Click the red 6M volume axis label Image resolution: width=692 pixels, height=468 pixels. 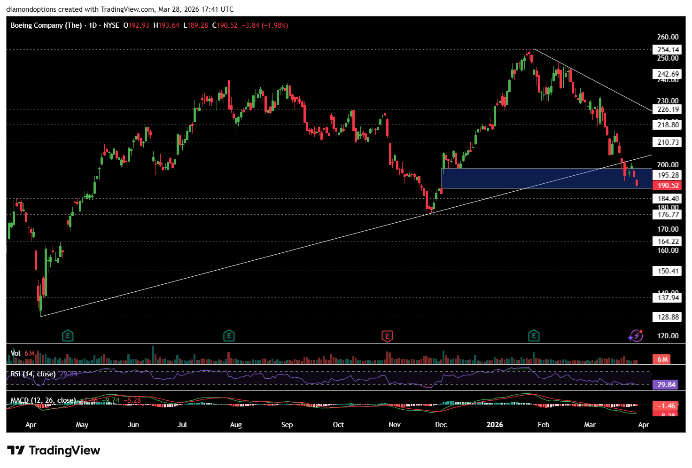pos(662,359)
